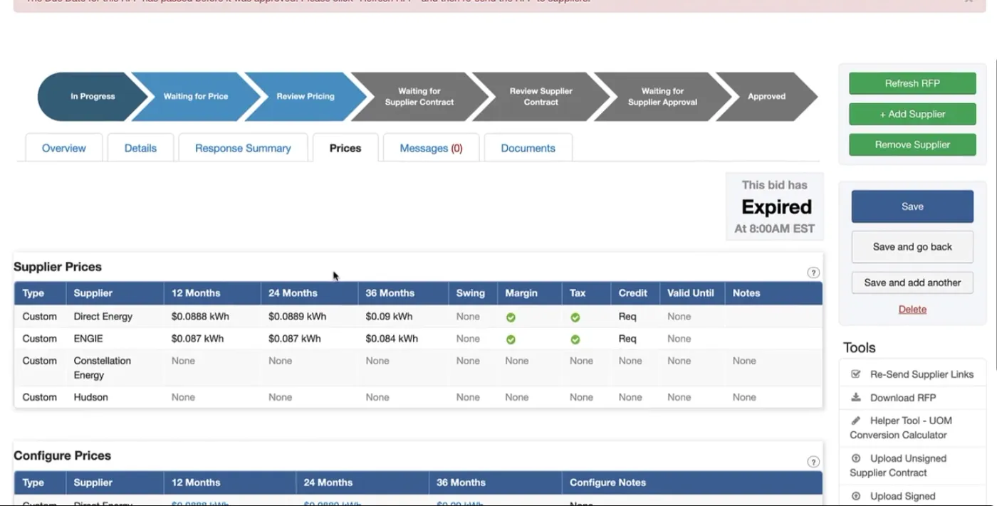Click the Re-Send Supplier Links tool
Screen dimensions: 997x506
(x=922, y=374)
